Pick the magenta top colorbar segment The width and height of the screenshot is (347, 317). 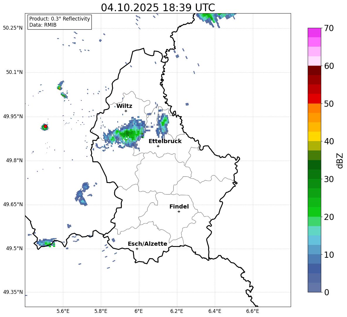pos(314,33)
